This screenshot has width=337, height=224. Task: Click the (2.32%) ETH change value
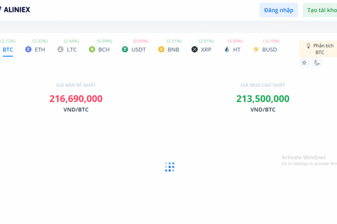point(40,41)
